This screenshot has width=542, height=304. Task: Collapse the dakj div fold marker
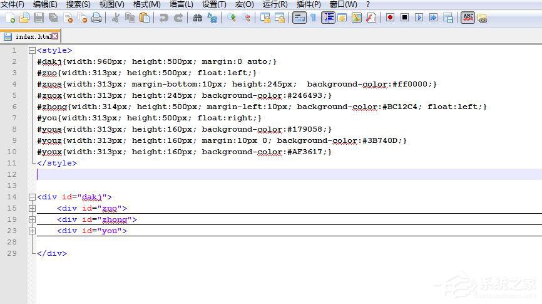coord(32,197)
